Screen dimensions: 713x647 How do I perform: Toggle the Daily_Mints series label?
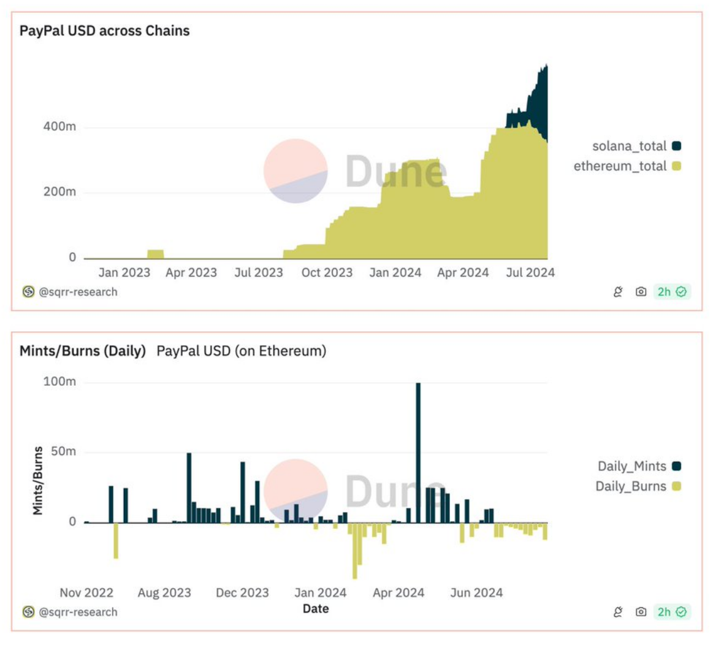[631, 466]
